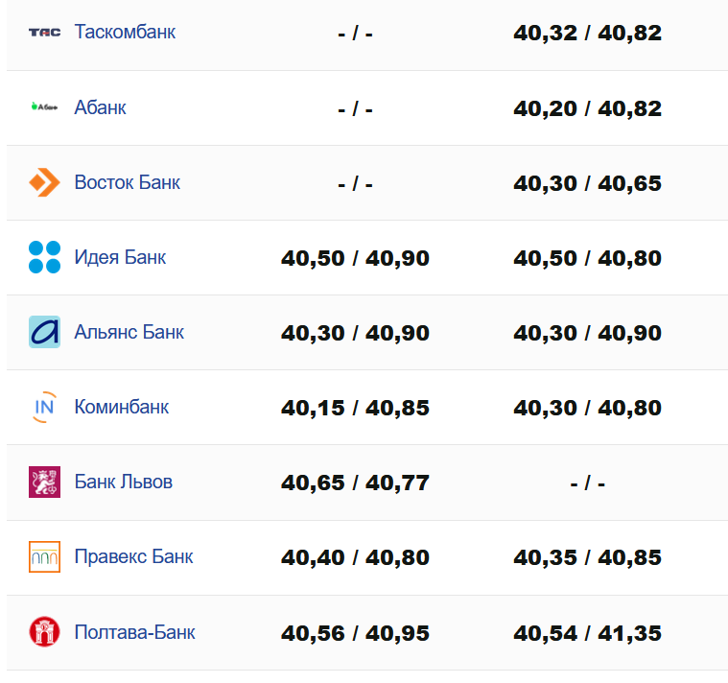
Task: Follow the Банк Львов link
Action: (123, 482)
